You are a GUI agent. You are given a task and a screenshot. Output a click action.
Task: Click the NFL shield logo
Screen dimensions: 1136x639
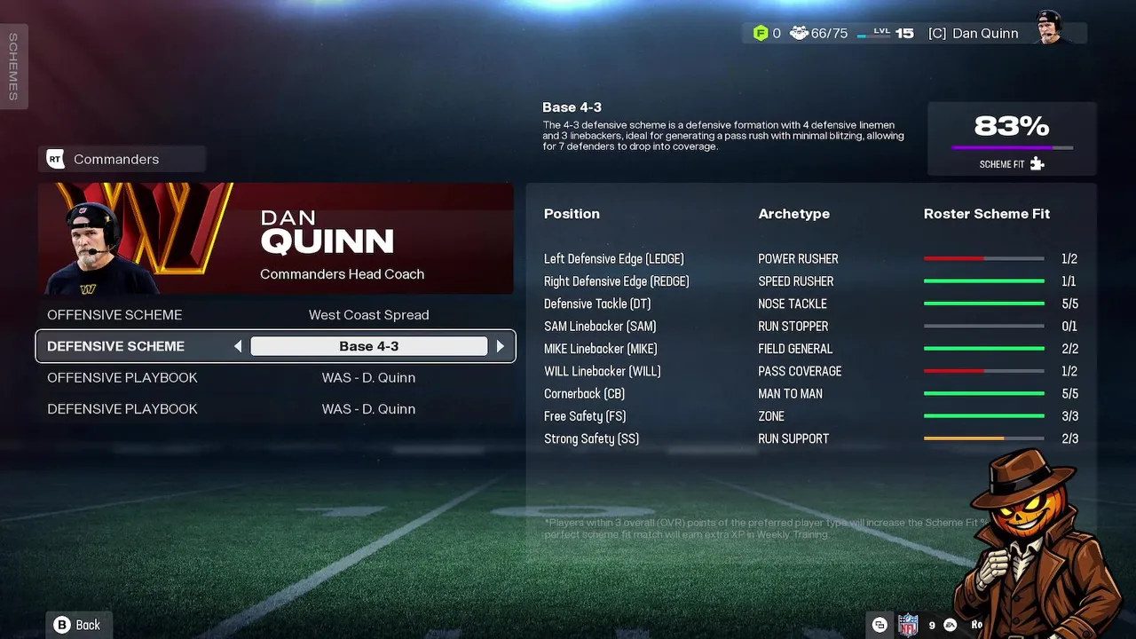(x=908, y=625)
